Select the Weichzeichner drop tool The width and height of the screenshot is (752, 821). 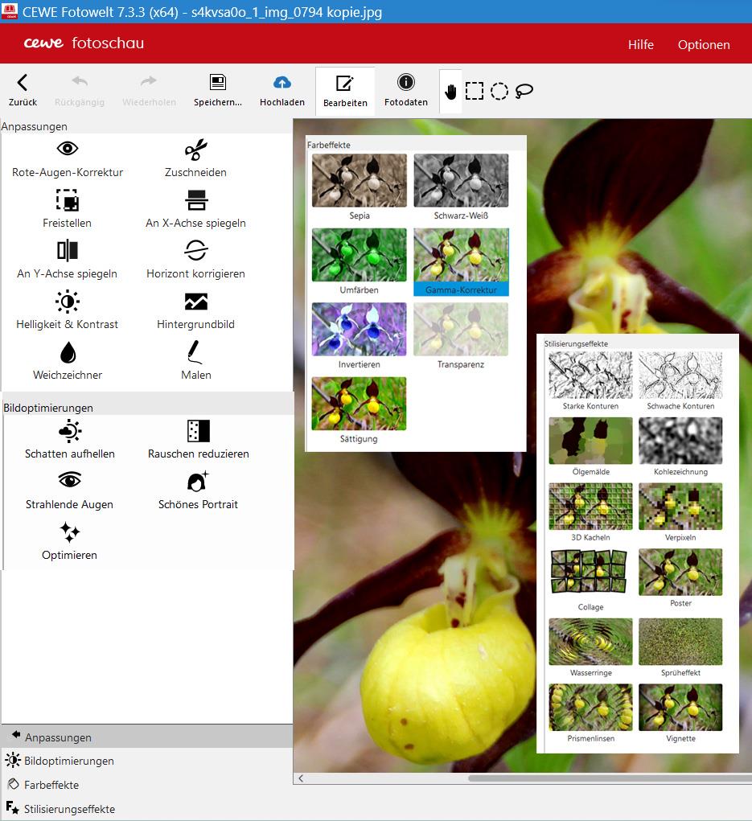click(x=68, y=361)
